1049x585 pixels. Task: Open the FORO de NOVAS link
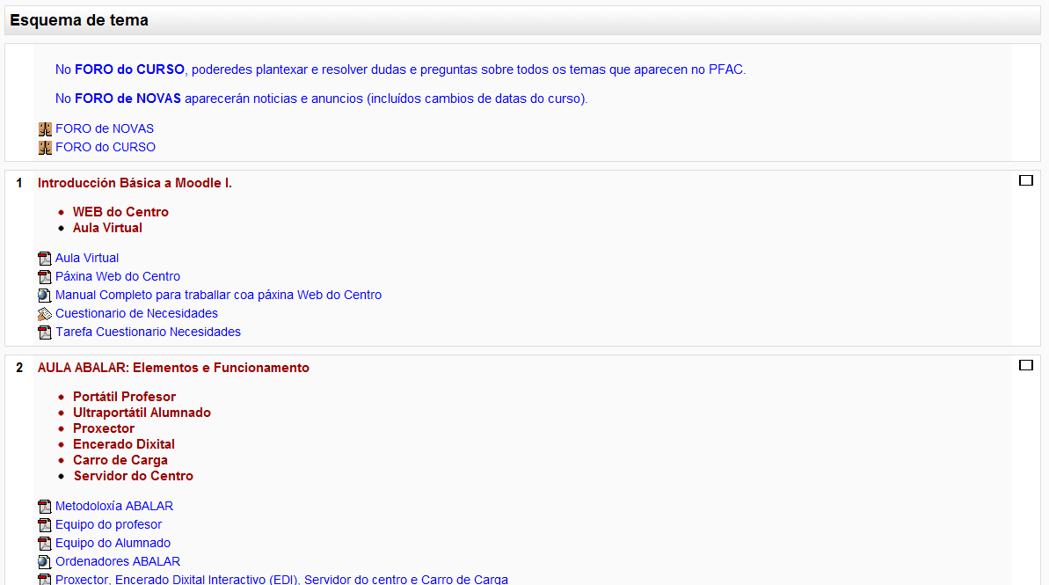(x=104, y=129)
